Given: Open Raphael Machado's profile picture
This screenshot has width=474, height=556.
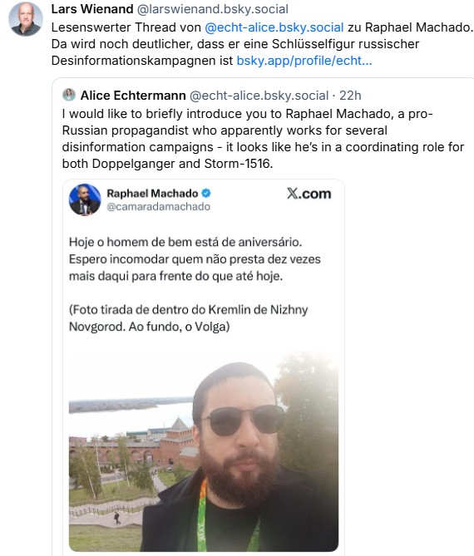Looking at the screenshot, I should coord(85,199).
